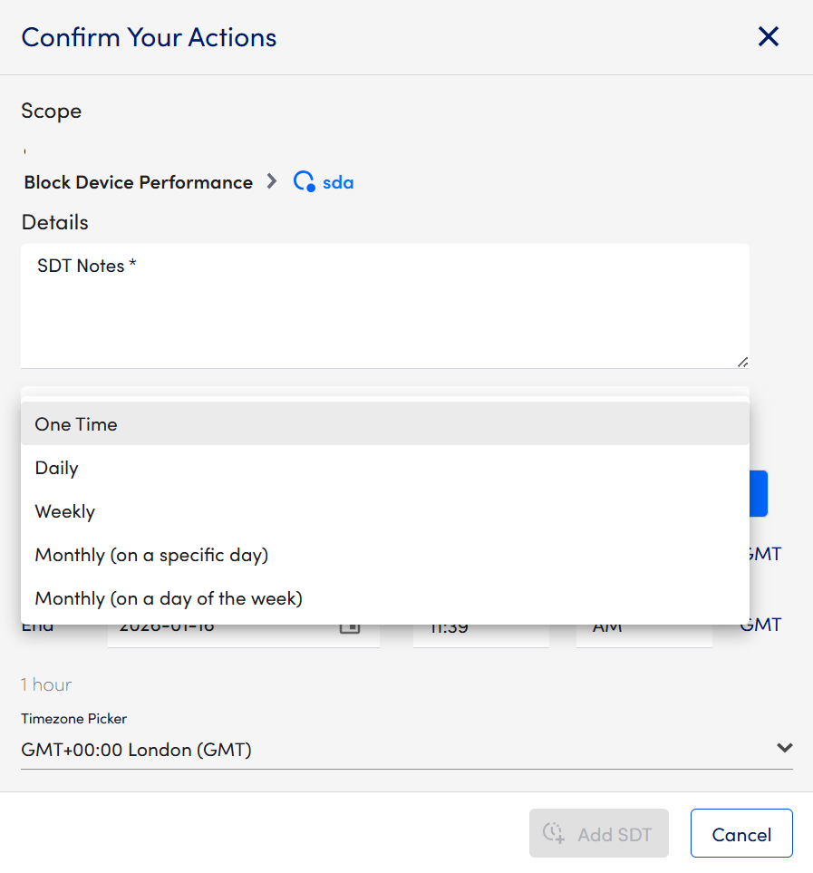
Task: Open the End date calendar icon
Action: (x=350, y=627)
